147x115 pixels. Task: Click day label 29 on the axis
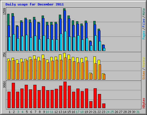click(129, 112)
